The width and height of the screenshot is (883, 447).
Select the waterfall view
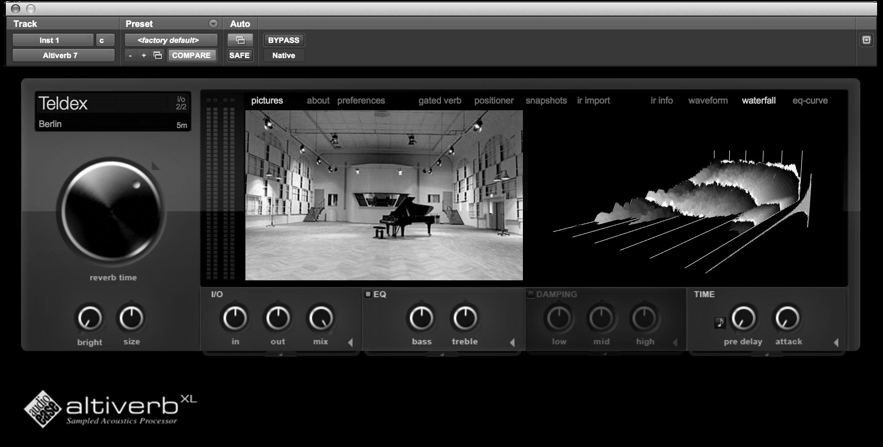pyautogui.click(x=759, y=101)
